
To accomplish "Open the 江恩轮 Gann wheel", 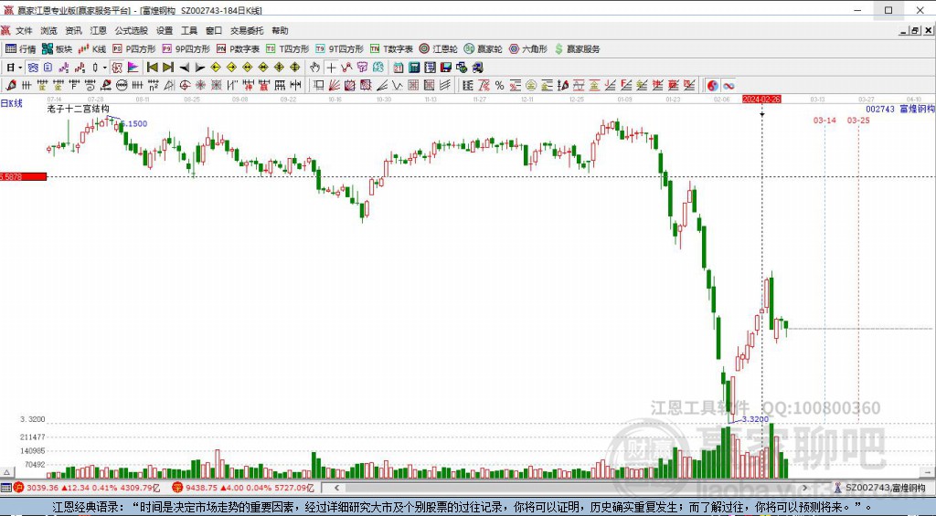I will (x=439, y=49).
